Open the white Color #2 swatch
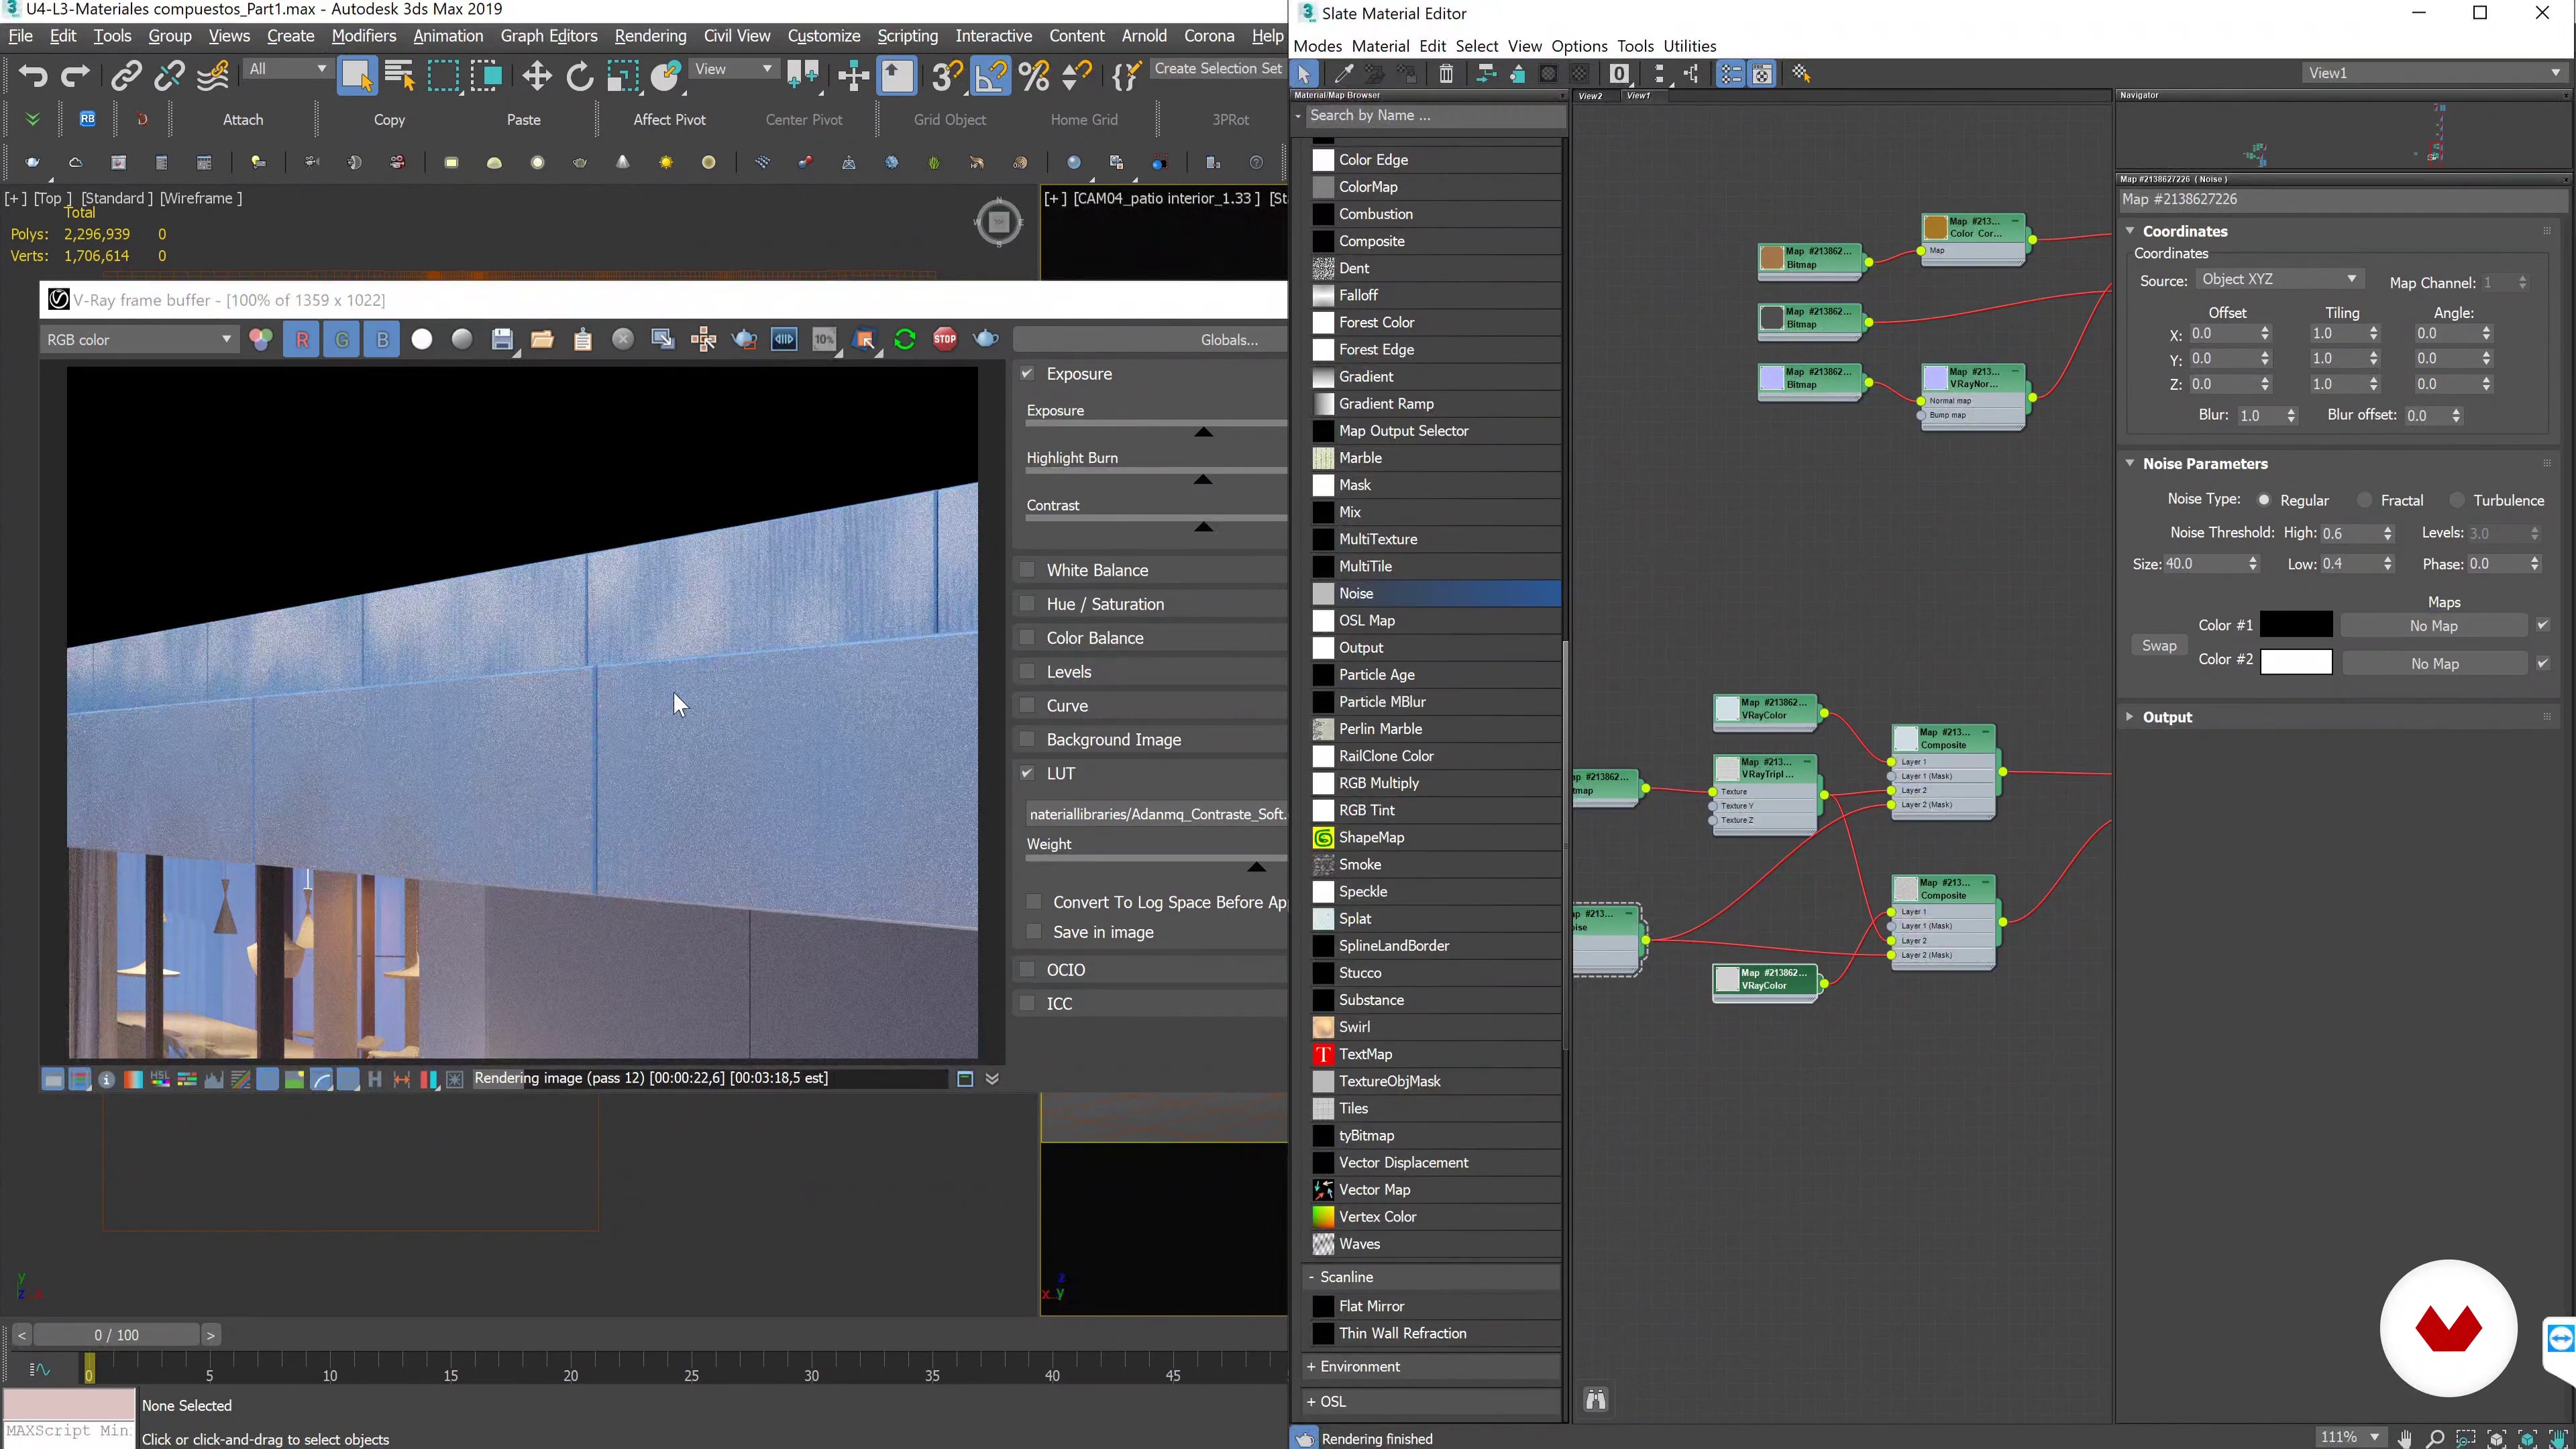Image resolution: width=2576 pixels, height=1449 pixels. click(x=2296, y=662)
